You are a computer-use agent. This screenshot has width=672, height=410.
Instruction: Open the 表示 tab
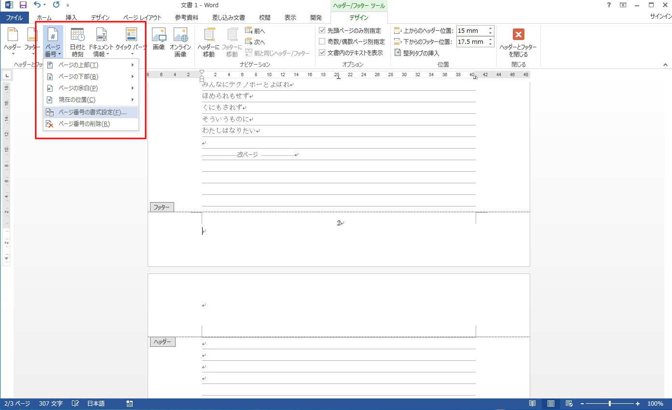coord(290,18)
